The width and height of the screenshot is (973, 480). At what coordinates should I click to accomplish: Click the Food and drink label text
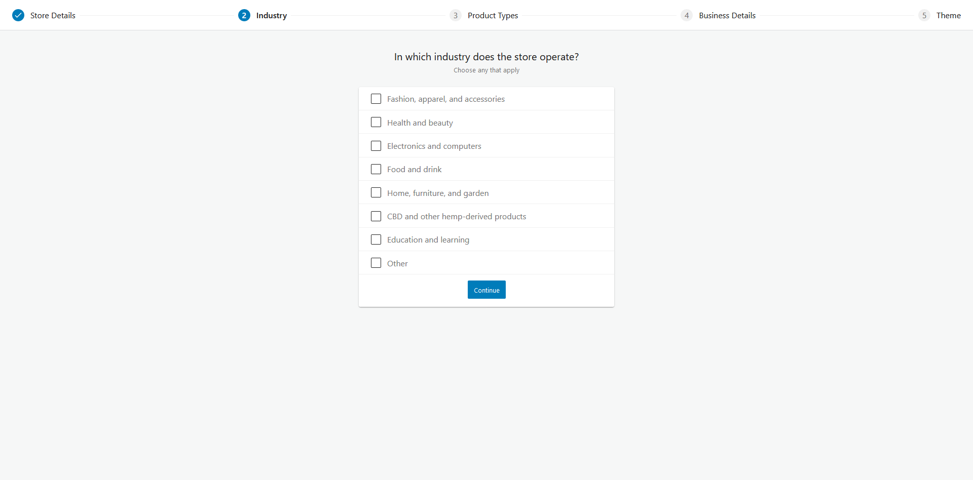(415, 169)
